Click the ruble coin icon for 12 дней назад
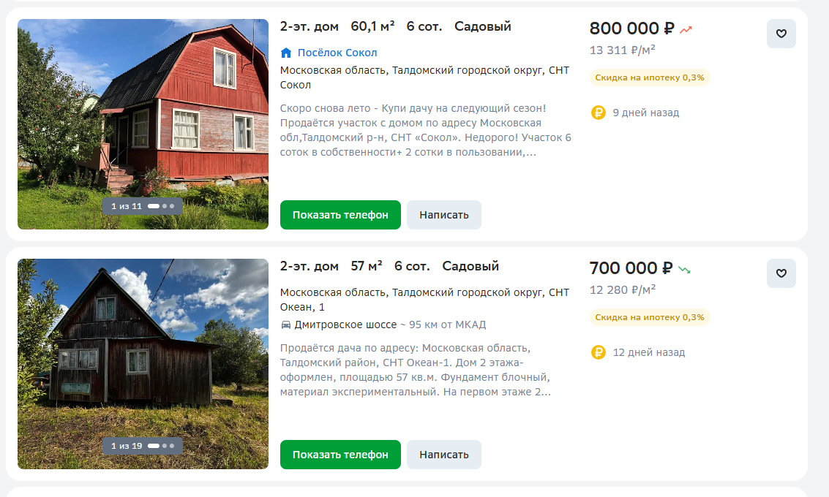 pyautogui.click(x=598, y=352)
